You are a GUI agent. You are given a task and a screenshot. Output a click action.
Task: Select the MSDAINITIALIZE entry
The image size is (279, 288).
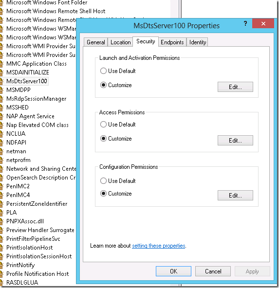click(28, 72)
